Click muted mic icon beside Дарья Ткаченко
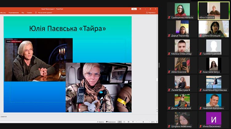Viewport: 231px width, 129px height. (169, 36)
